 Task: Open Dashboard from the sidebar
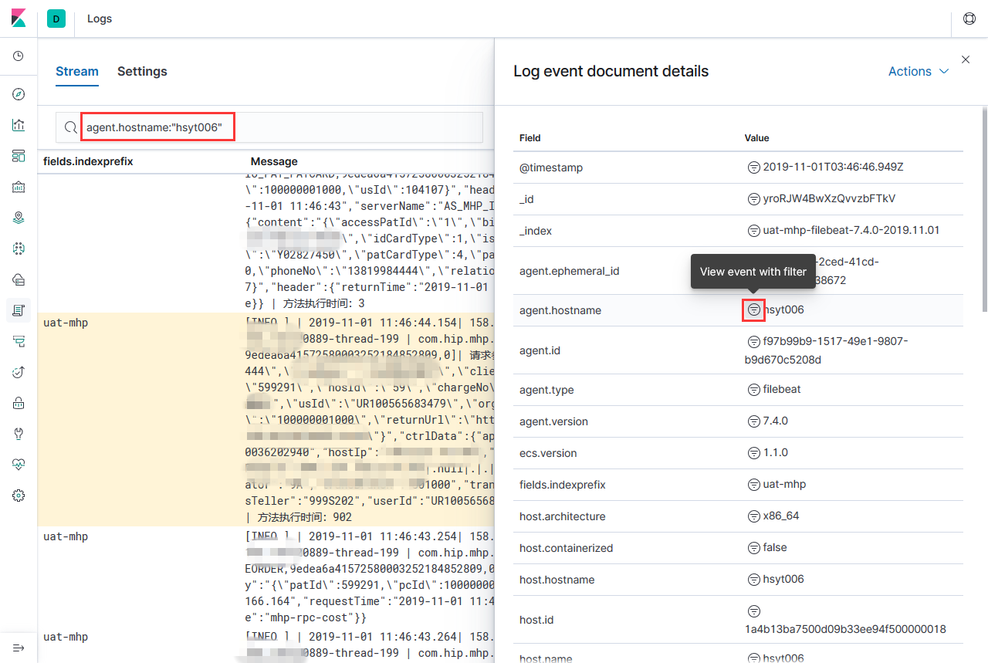(x=19, y=156)
